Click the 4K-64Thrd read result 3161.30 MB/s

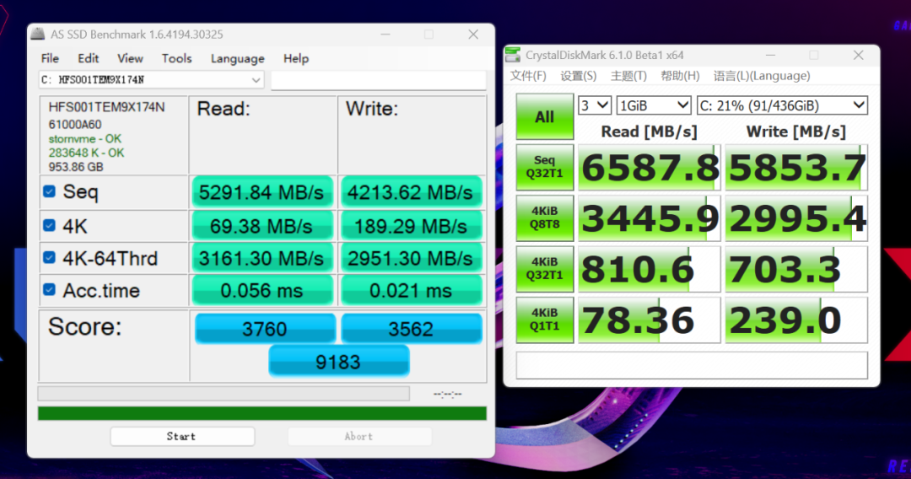click(261, 258)
